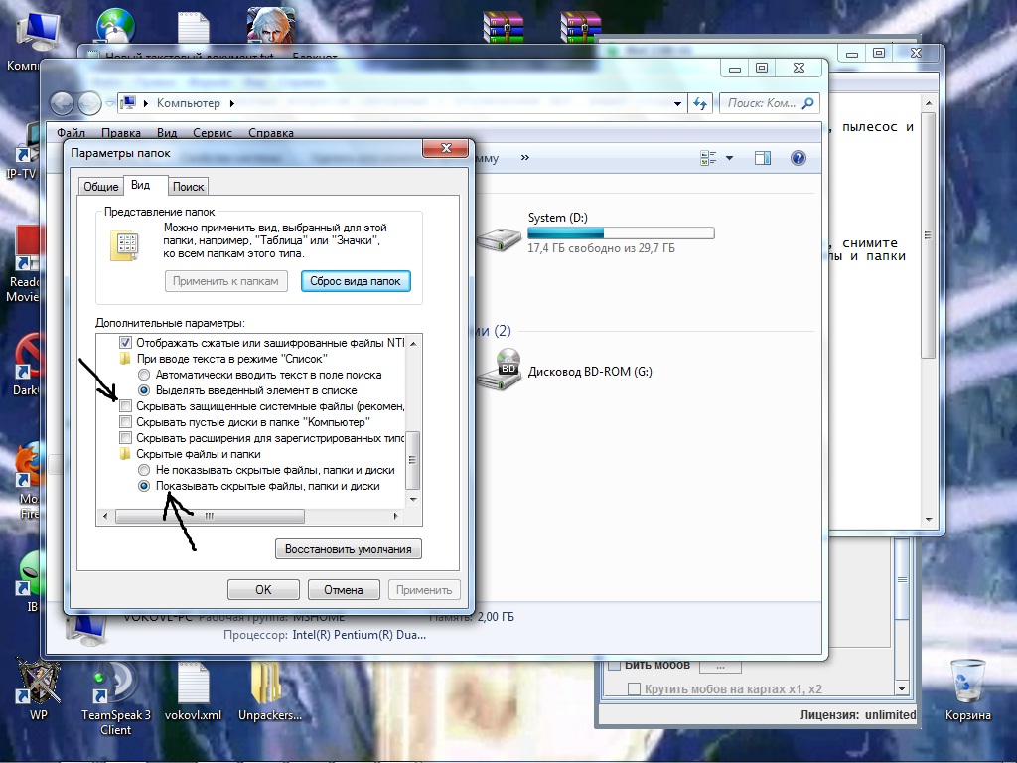Open the globe network icon on desktop top
The width and height of the screenshot is (1017, 763).
coord(115,27)
